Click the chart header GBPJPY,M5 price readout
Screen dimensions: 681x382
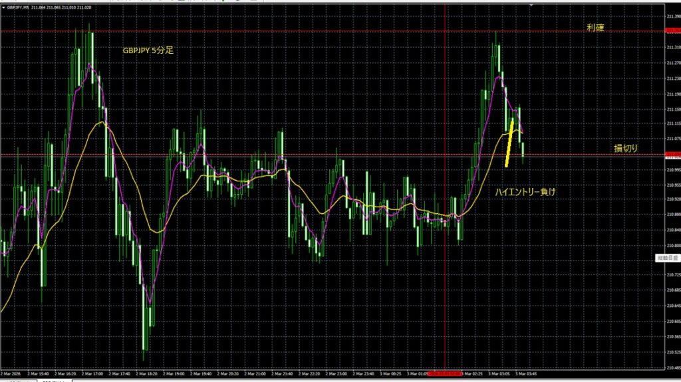(49, 7)
